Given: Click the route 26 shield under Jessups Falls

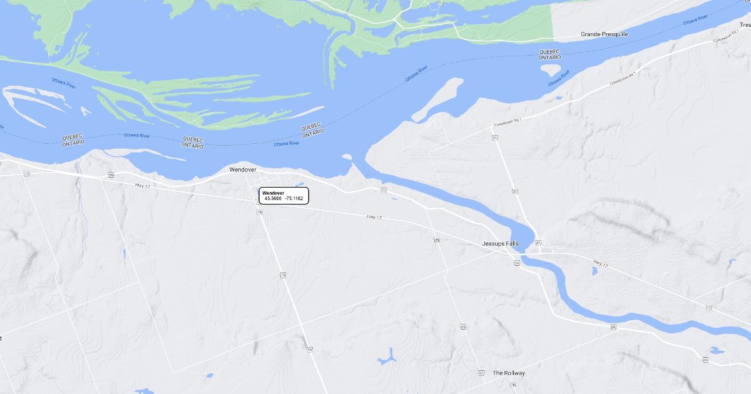Looking at the screenshot, I should pos(516,263).
